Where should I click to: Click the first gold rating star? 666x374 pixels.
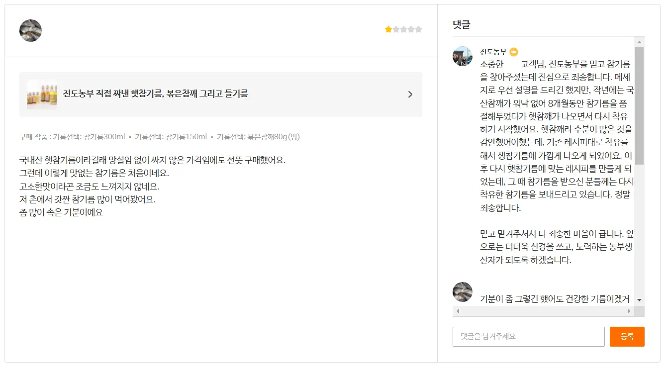coord(388,29)
